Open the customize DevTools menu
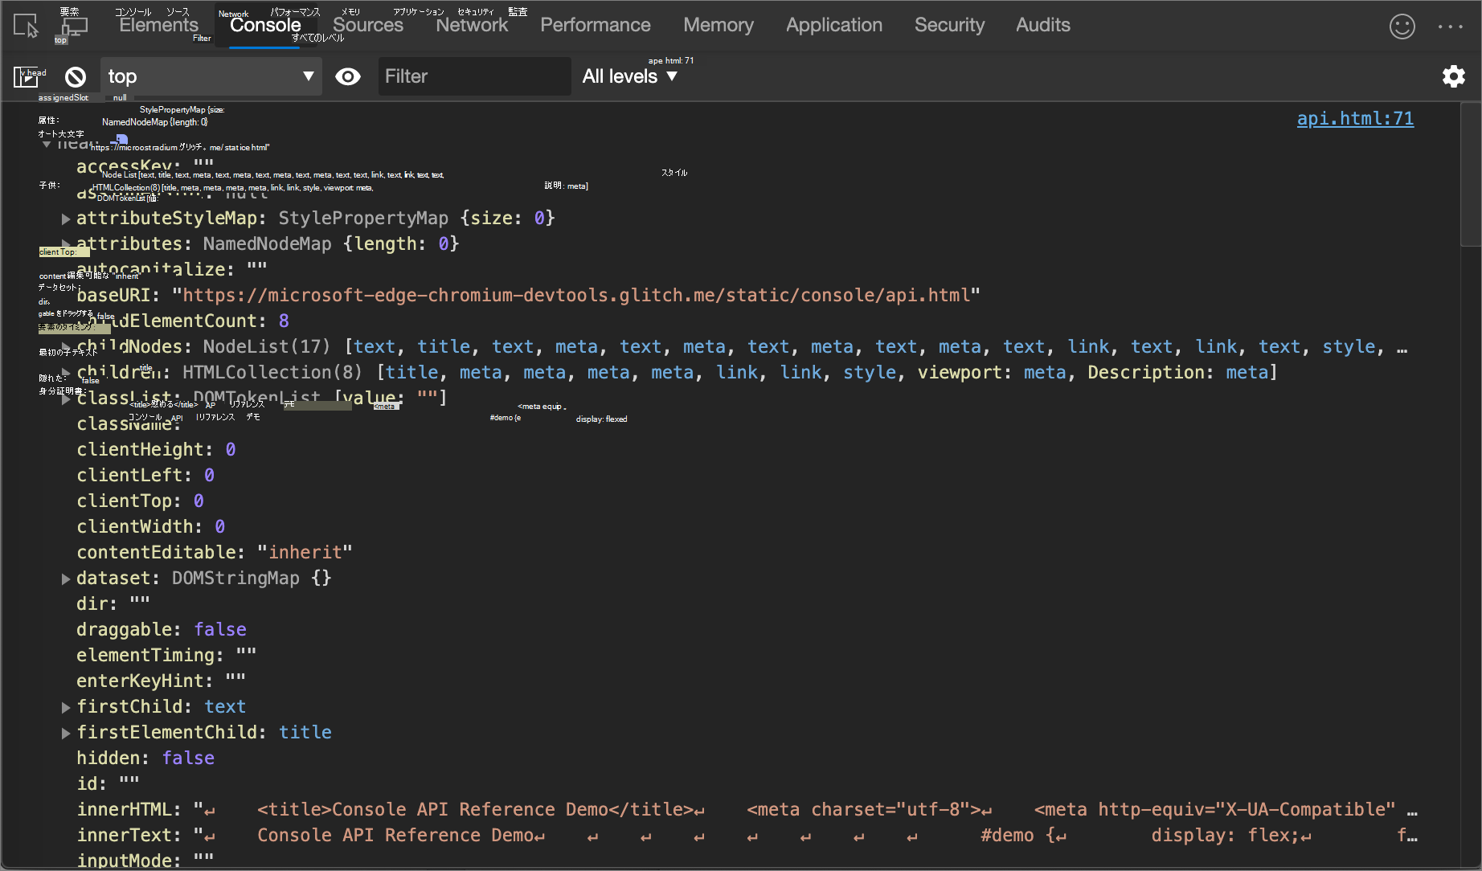Viewport: 1482px width, 871px height. pyautogui.click(x=1451, y=26)
